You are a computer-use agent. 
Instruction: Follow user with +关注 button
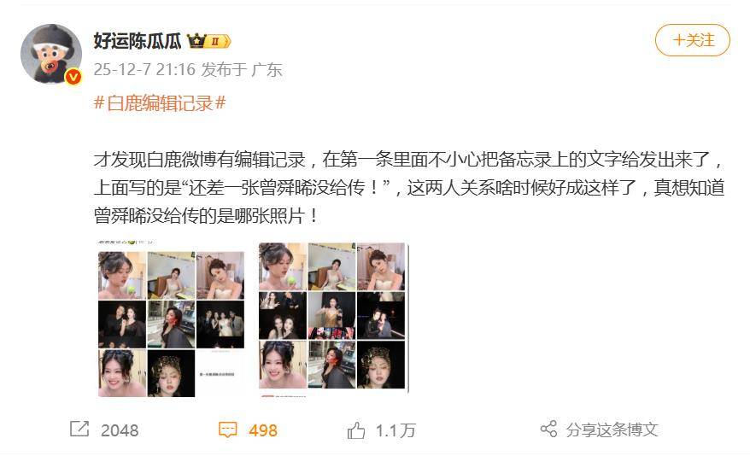click(692, 40)
